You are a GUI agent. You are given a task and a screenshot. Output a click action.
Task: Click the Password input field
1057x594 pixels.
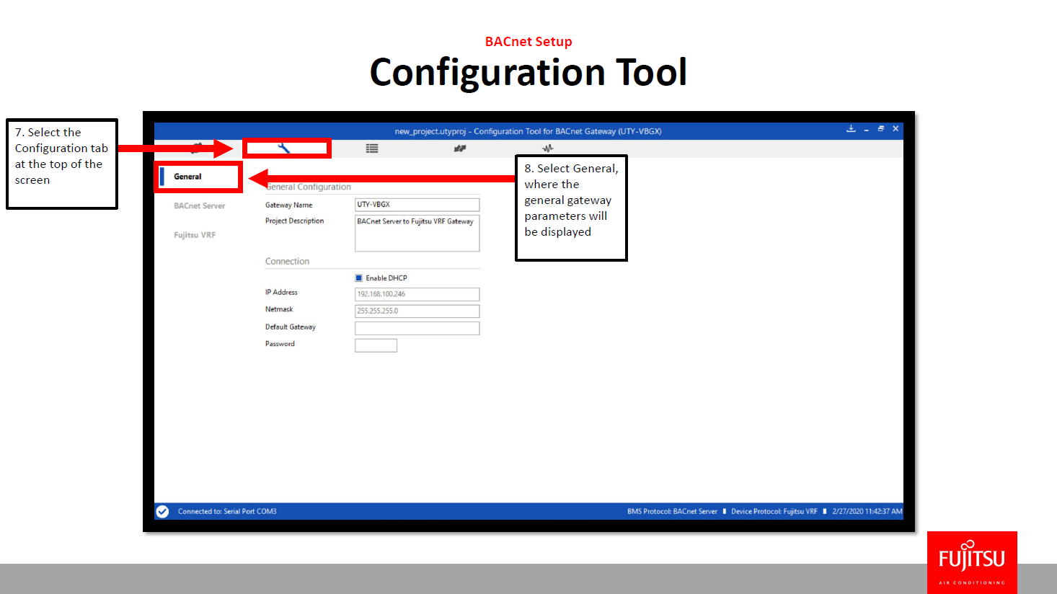point(376,346)
